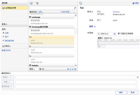This screenshot has height=95, width=140.
Task: Click the fax@yovole.com email in details
Action: tap(119, 14)
